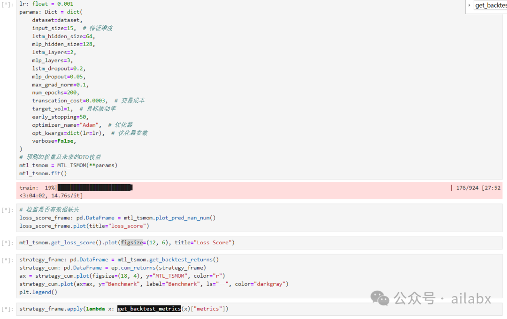Click the black training progress bar
Image resolution: width=507 pixels, height=319 pixels.
(95, 187)
